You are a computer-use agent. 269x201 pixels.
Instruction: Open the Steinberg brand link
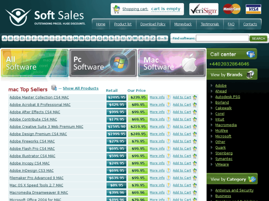click(224, 153)
